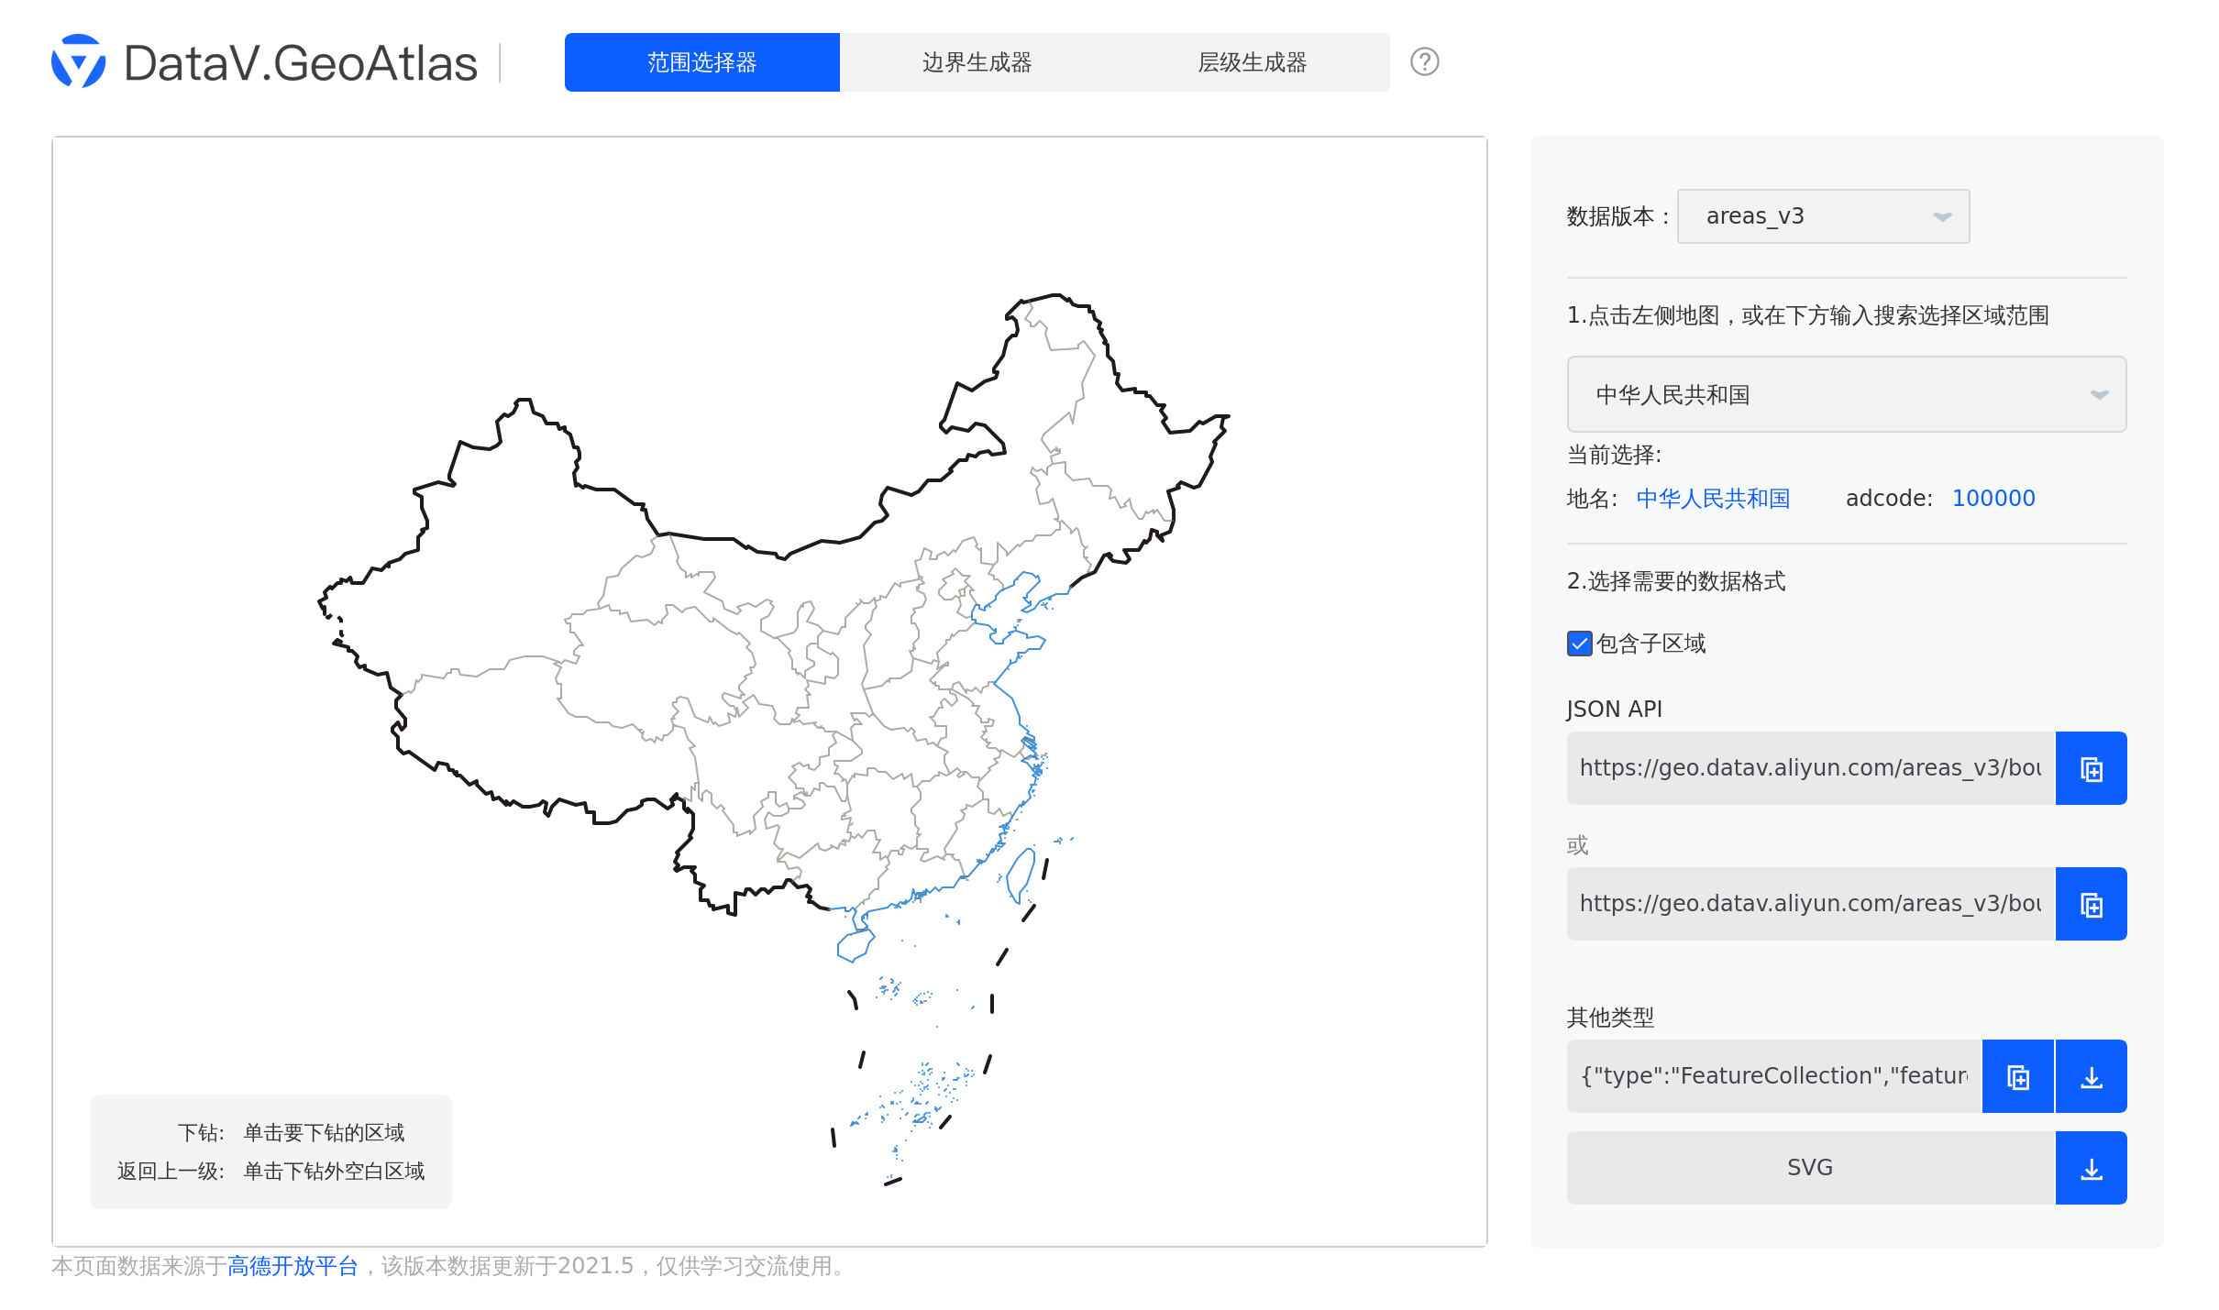This screenshot has height=1310, width=2219.
Task: Copy the FeatureCollection GeoJSON text
Action: [x=2017, y=1076]
